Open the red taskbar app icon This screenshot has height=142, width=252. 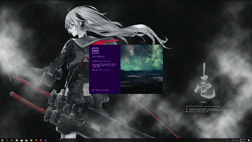coord(41,140)
